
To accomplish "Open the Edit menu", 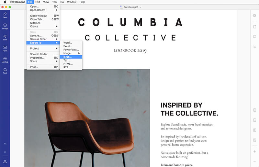I will point(38,2).
